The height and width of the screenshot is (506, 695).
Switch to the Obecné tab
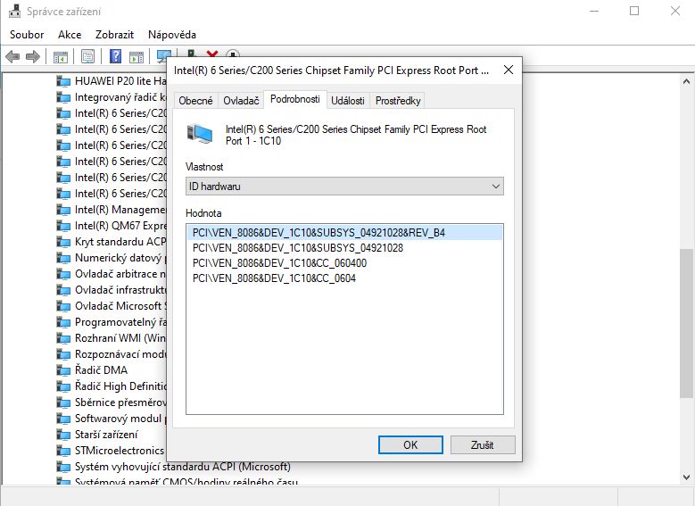[195, 101]
